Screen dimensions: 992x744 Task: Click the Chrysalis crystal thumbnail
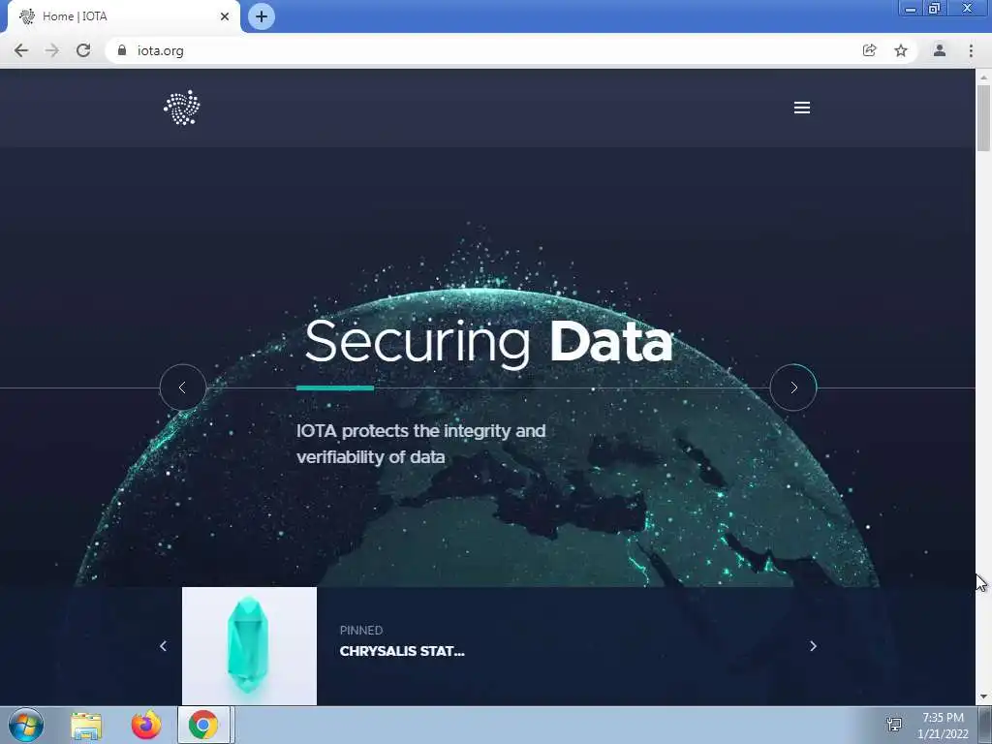click(x=249, y=646)
